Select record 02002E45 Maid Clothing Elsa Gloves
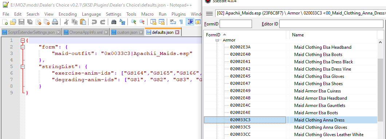This screenshot has height=139, width=386. pyautogui.click(x=291, y=76)
